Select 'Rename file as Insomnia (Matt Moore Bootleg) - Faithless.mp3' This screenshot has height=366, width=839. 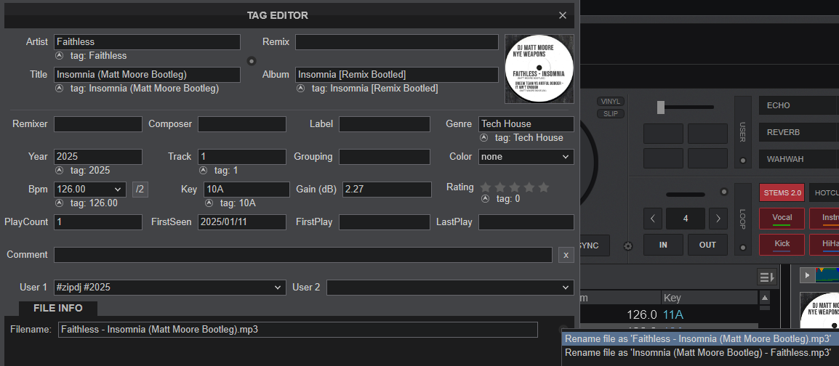(x=697, y=353)
